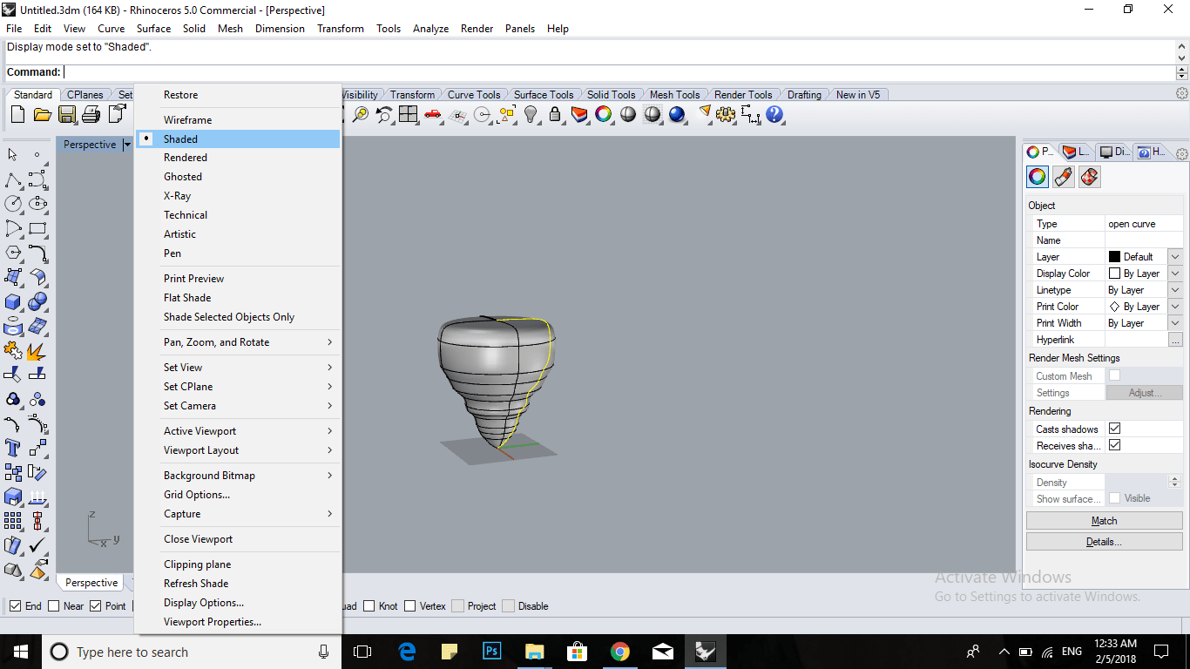Click the Help question mark icon

[x=774, y=114]
